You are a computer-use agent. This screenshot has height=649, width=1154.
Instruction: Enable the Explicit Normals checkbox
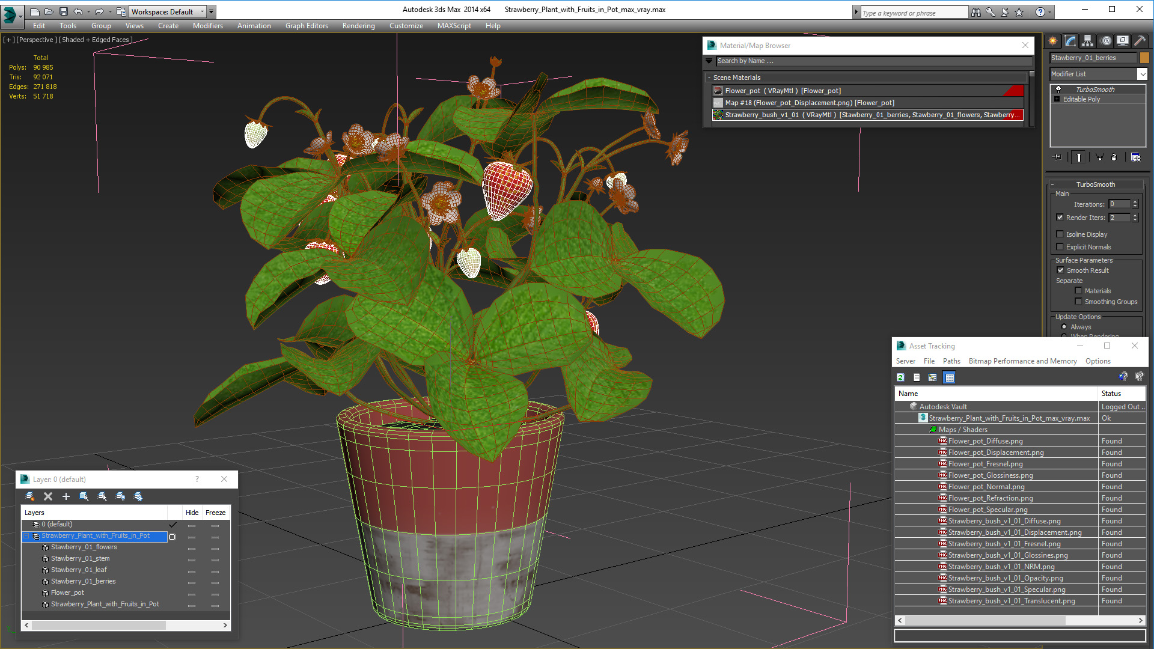pos(1060,247)
